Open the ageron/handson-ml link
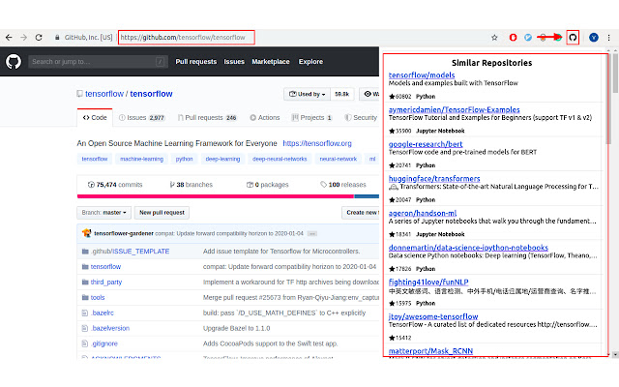 [x=423, y=213]
